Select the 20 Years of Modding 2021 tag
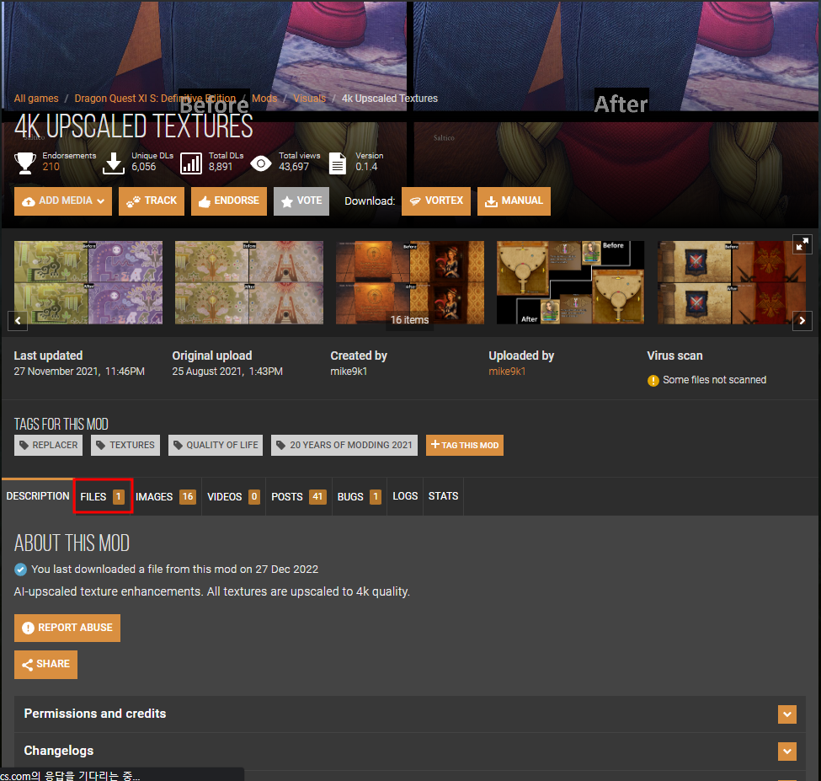The height and width of the screenshot is (781, 821). tap(344, 445)
